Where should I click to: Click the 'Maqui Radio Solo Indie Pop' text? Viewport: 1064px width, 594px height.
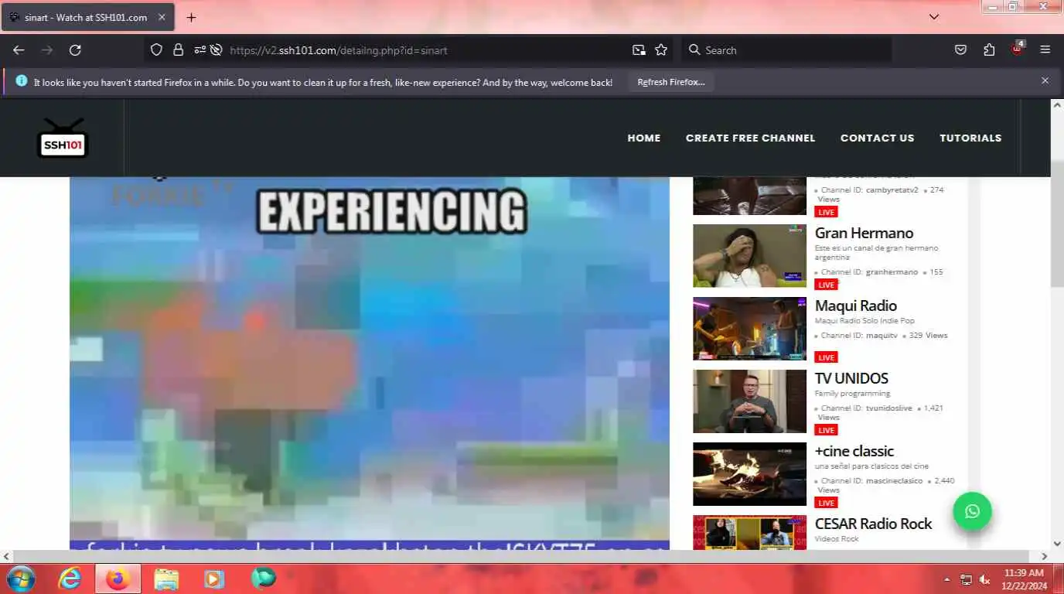[864, 321]
